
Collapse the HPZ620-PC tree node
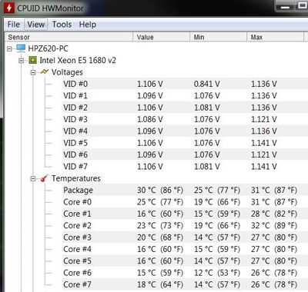coord(9,48)
